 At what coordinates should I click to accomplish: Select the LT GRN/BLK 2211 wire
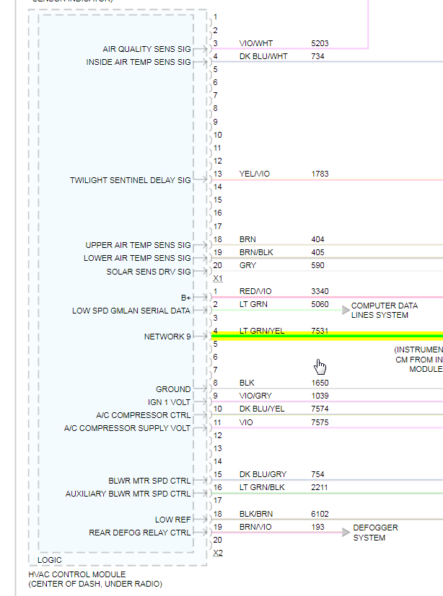pyautogui.click(x=328, y=493)
